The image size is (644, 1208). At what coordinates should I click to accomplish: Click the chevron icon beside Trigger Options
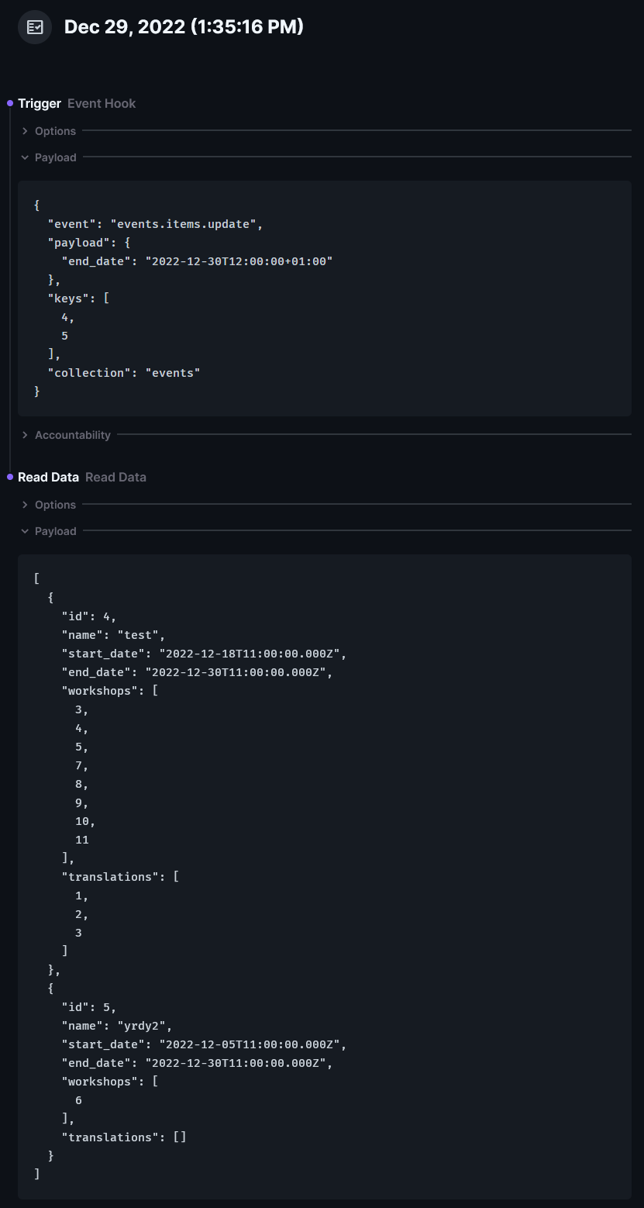point(24,130)
